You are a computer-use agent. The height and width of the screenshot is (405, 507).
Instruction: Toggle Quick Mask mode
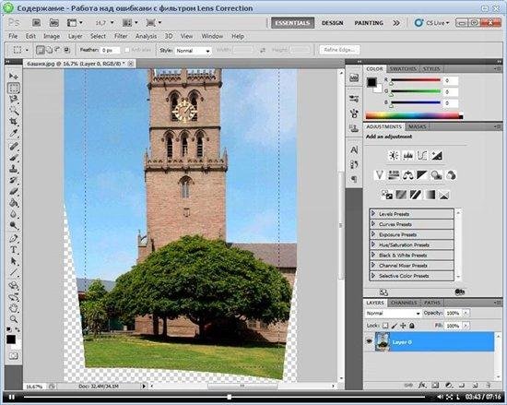[x=13, y=356]
